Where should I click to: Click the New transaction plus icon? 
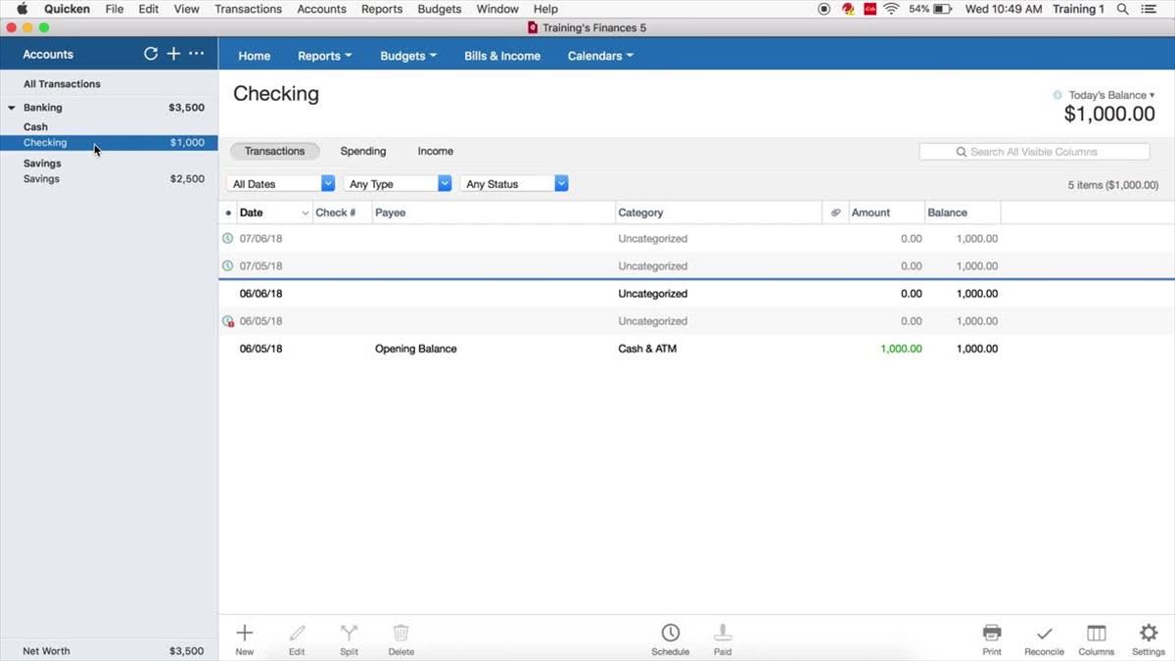(245, 634)
